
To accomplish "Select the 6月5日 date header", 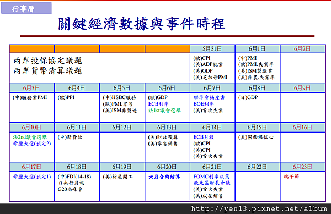I will coord(122,88).
